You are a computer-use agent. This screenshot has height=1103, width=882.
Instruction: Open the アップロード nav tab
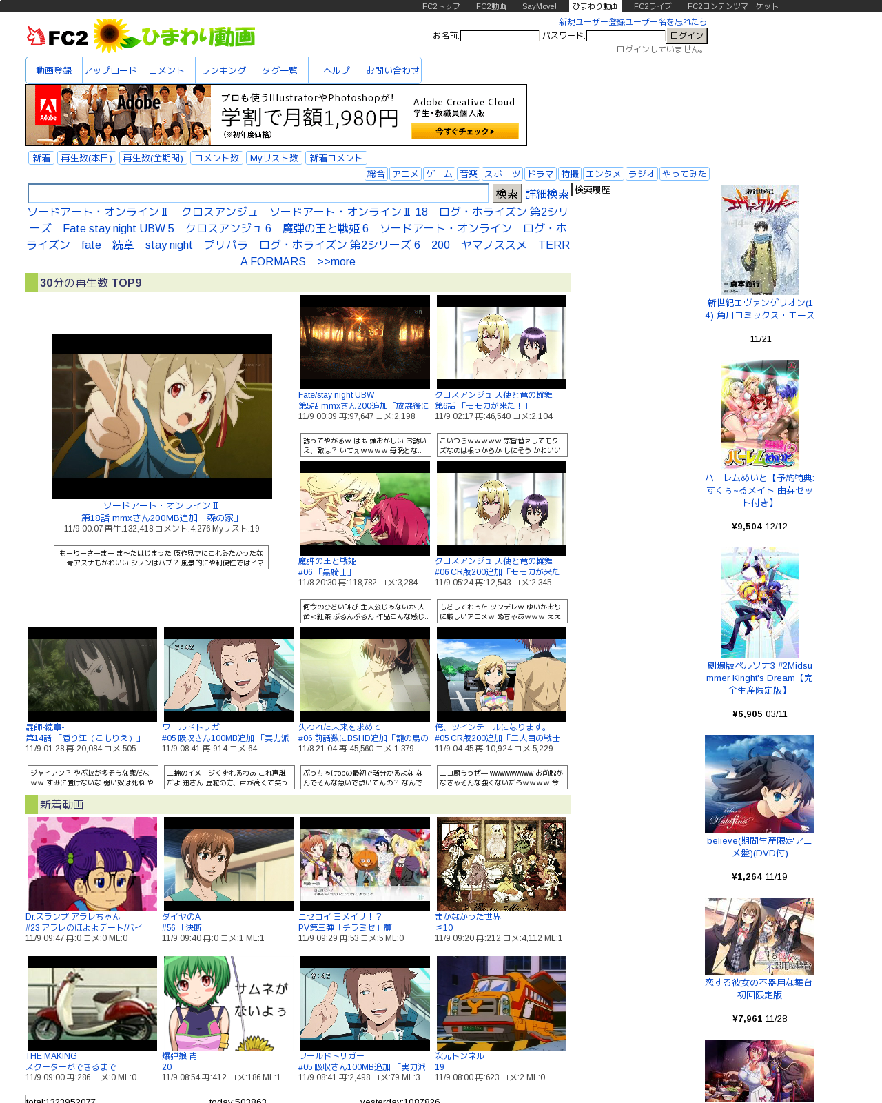[x=110, y=70]
